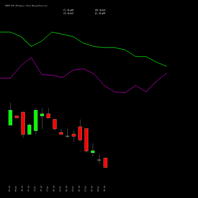
Task: Click the chart title text at top-left
Action: click(x=26, y=6)
